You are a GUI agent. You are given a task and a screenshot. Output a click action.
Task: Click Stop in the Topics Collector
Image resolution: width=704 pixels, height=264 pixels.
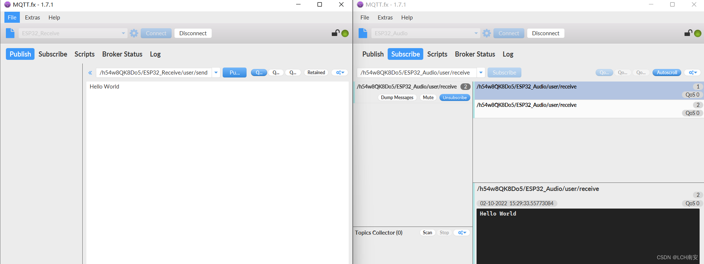(444, 233)
